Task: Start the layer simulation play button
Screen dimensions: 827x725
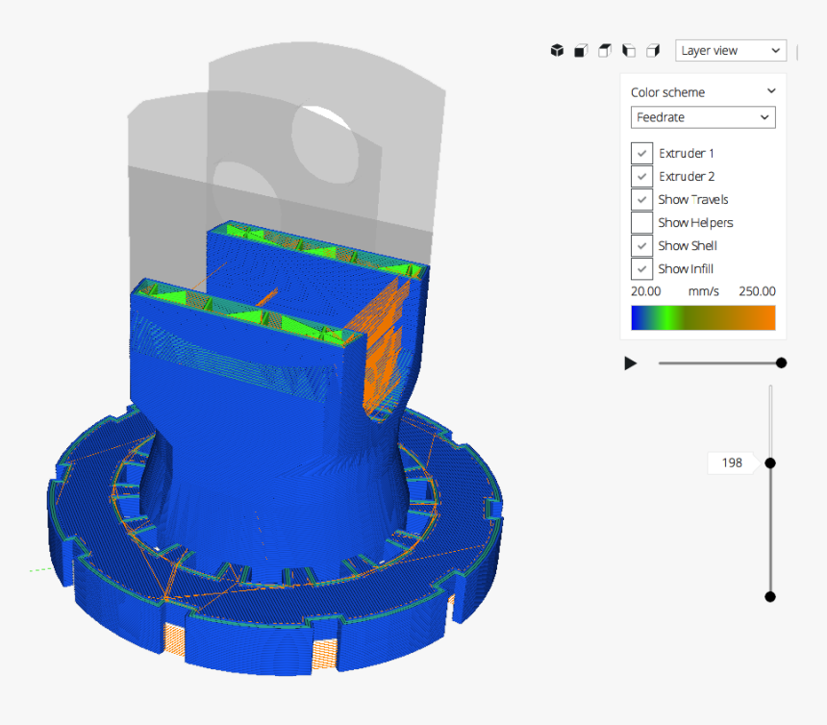Action: pos(630,363)
